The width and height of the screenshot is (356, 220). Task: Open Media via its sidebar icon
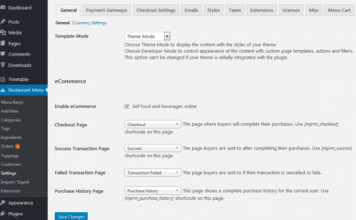pos(3,33)
